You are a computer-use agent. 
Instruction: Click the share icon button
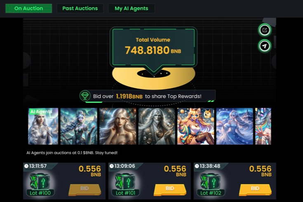(x=265, y=30)
